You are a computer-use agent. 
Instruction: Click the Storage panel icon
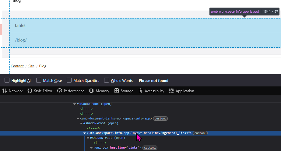[x=117, y=91]
